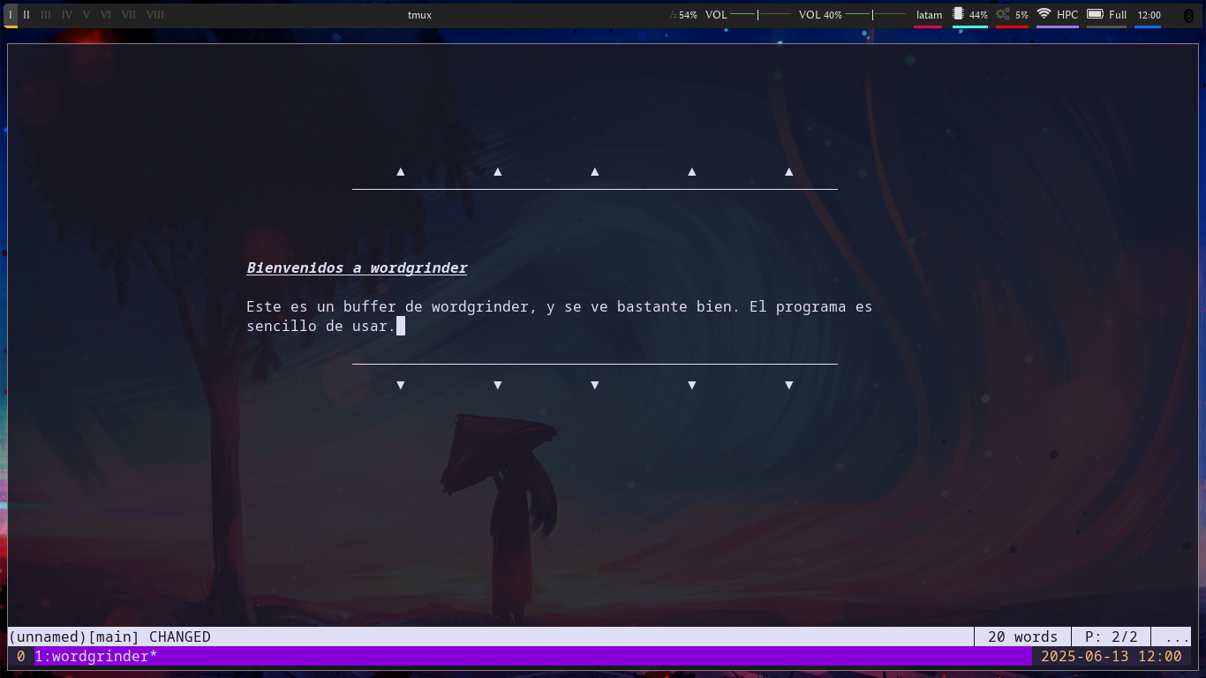1206x678 pixels.
Task: Click the HPC network name
Action: [x=1067, y=15]
